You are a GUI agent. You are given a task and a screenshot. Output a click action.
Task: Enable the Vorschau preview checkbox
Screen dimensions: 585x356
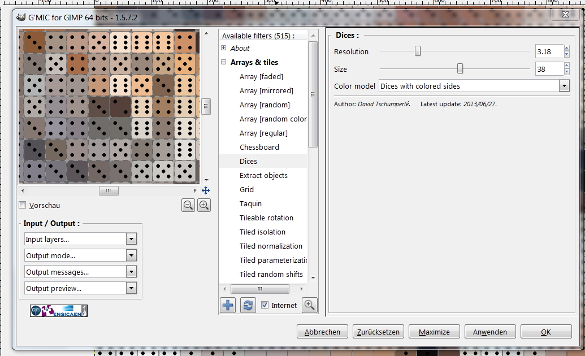click(x=23, y=205)
